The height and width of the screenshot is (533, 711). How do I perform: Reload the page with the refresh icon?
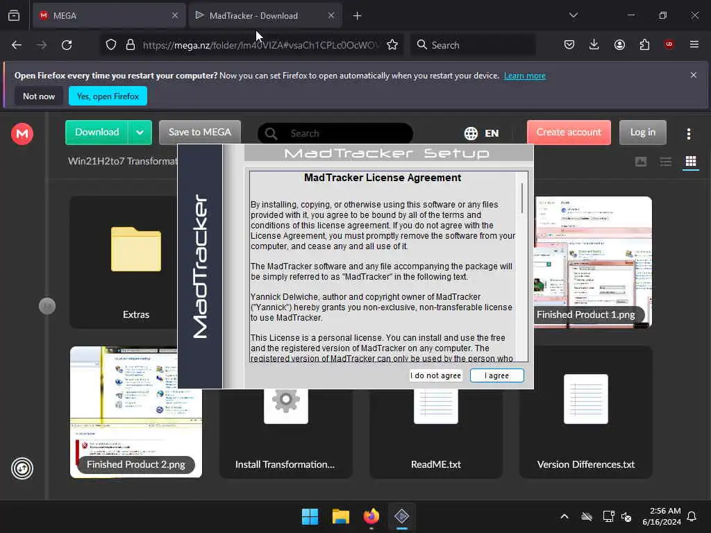pyautogui.click(x=67, y=45)
